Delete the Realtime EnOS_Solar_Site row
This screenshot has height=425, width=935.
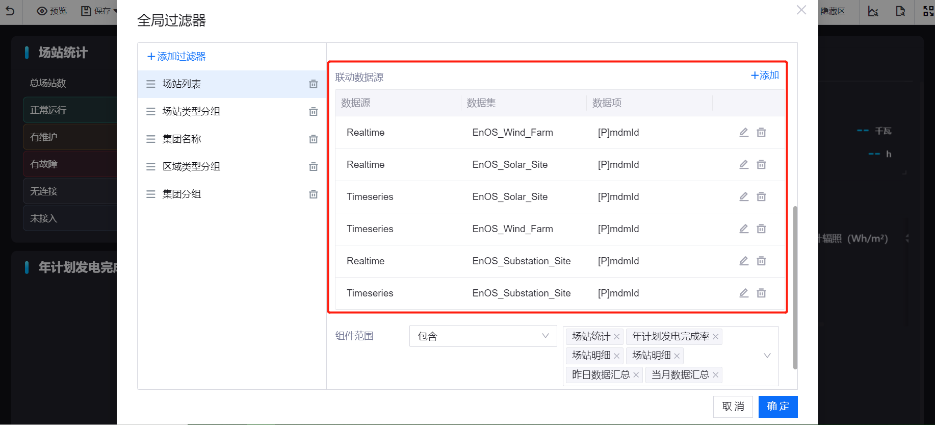(761, 165)
